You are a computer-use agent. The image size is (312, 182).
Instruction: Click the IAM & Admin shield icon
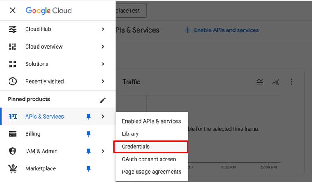(13, 151)
